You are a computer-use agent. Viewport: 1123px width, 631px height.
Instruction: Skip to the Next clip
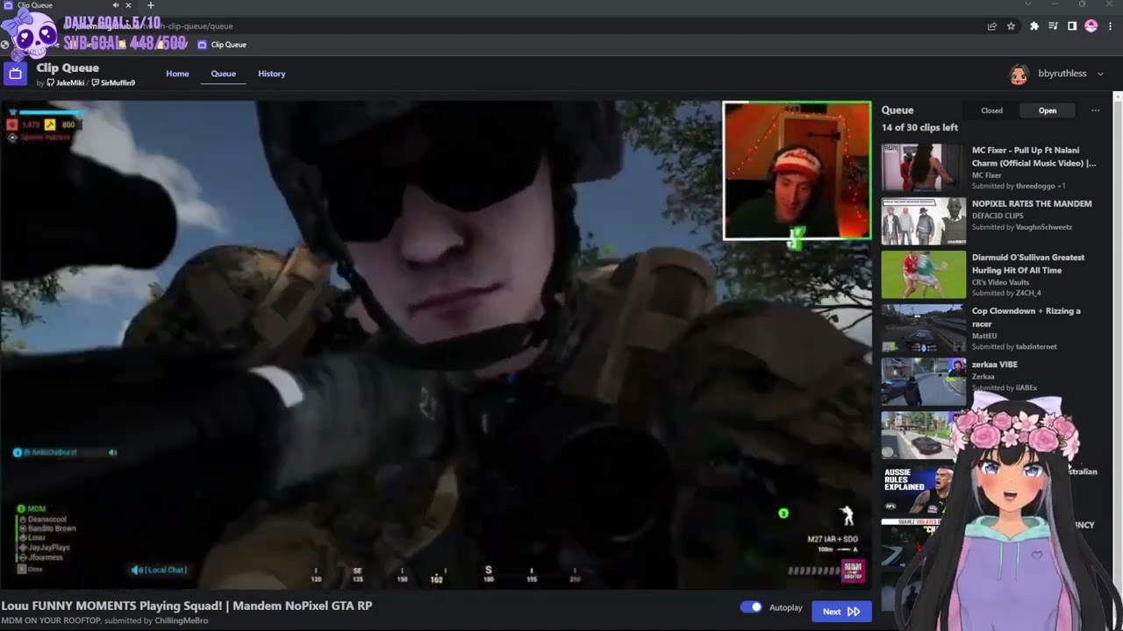841,612
